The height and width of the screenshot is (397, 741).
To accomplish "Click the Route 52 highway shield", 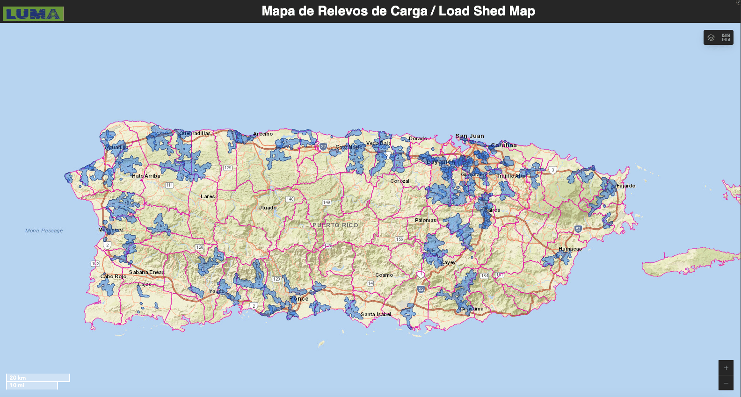I will click(x=421, y=289).
